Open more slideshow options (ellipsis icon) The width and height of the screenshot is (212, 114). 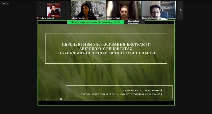[x=65, y=99]
